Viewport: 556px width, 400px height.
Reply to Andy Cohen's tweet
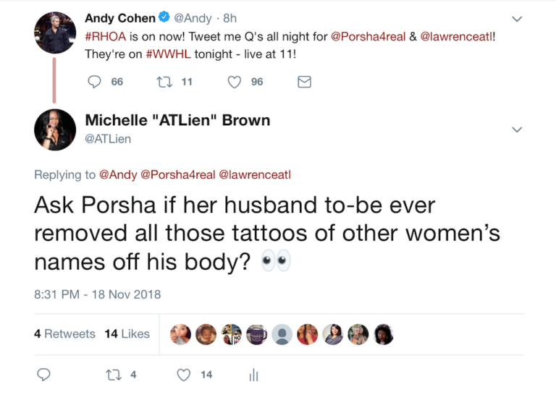(x=95, y=82)
